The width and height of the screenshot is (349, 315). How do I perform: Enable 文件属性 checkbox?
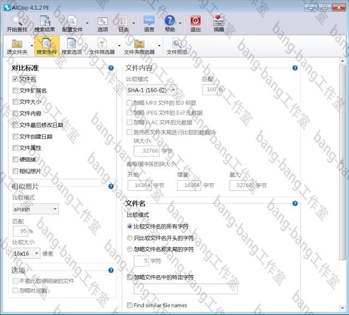coord(15,148)
